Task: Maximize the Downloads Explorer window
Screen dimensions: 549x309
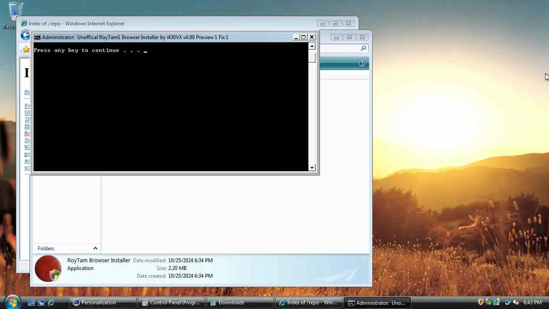Action: tap(349, 37)
